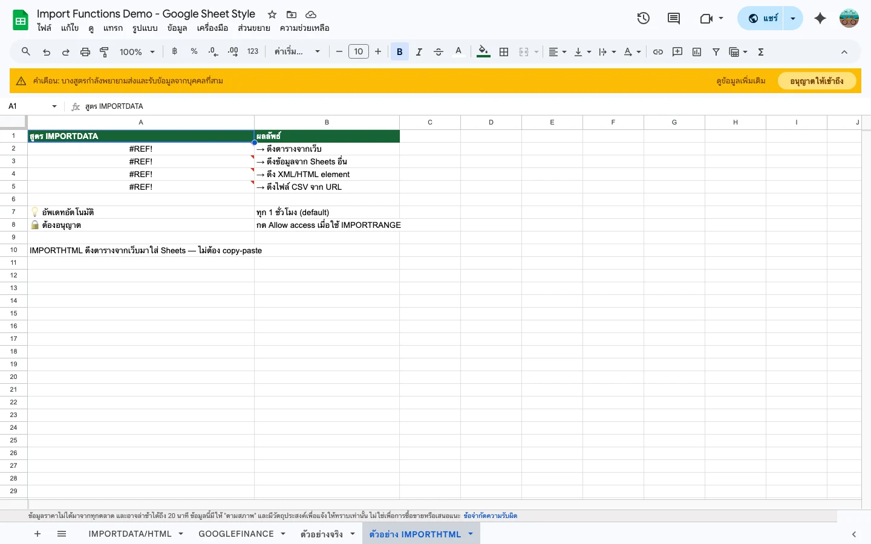The height and width of the screenshot is (544, 871).
Task: Open borders options via the borders icon
Action: (504, 52)
